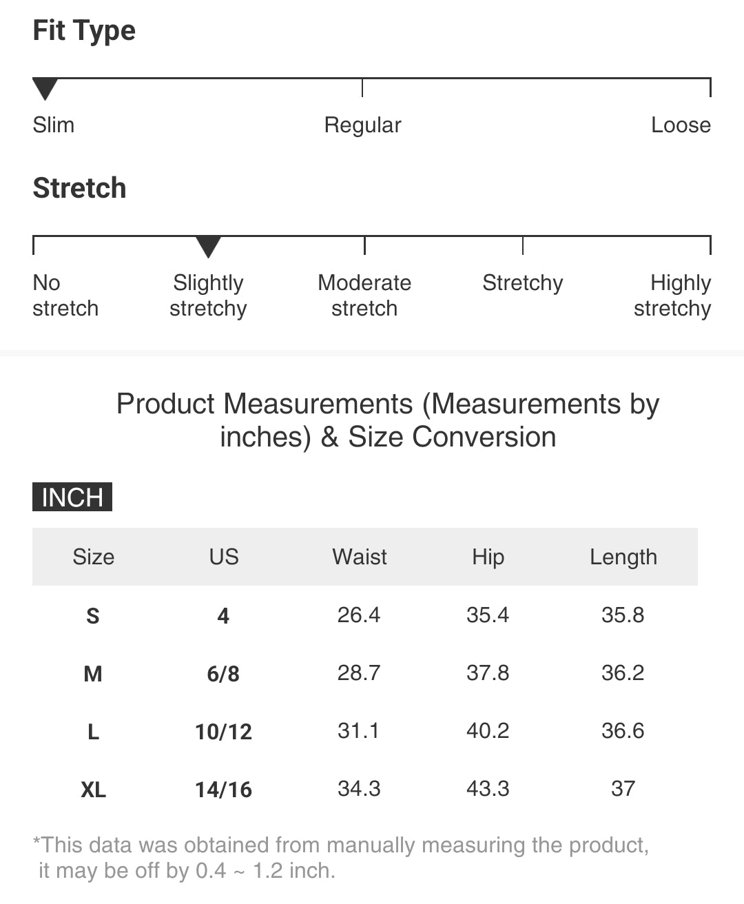
Task: Click the Hip column header
Action: 488,557
